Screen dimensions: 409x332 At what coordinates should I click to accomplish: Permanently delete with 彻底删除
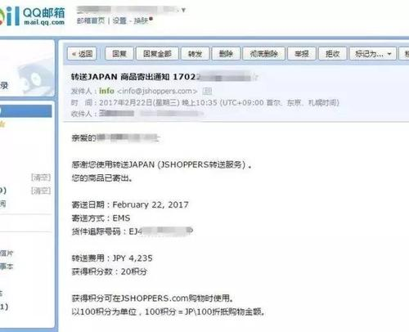coord(263,54)
